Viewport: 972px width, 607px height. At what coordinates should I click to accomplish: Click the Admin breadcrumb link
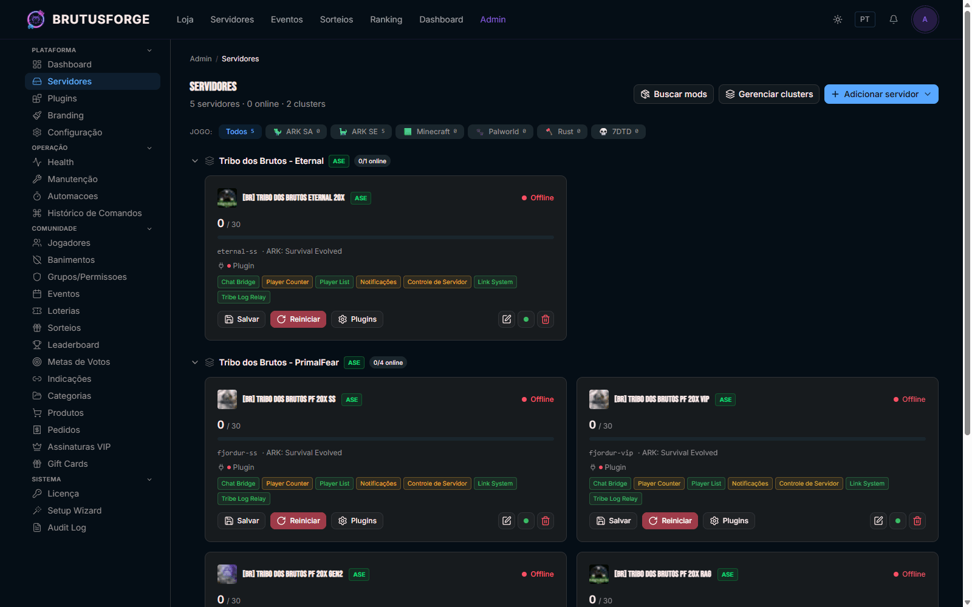tap(200, 59)
